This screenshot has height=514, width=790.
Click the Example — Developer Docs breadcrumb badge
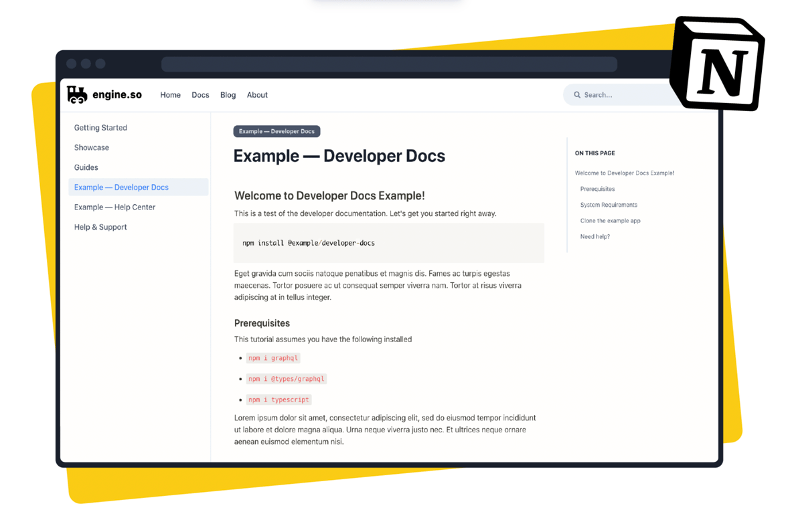[276, 131]
